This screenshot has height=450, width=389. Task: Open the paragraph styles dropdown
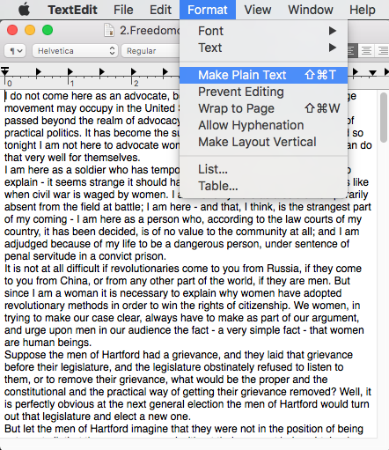coord(15,51)
